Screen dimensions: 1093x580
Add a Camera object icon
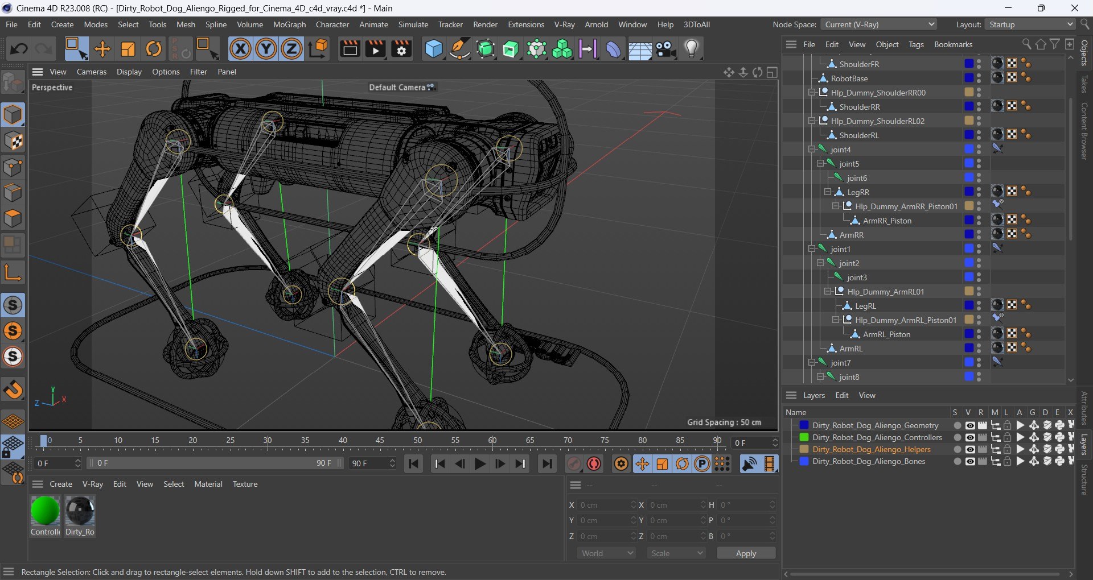[x=665, y=49]
